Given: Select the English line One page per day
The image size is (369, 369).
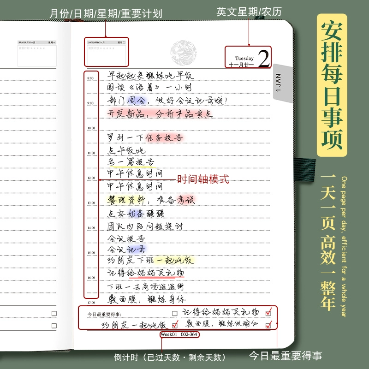Looking at the screenshot, I should [x=344, y=247].
